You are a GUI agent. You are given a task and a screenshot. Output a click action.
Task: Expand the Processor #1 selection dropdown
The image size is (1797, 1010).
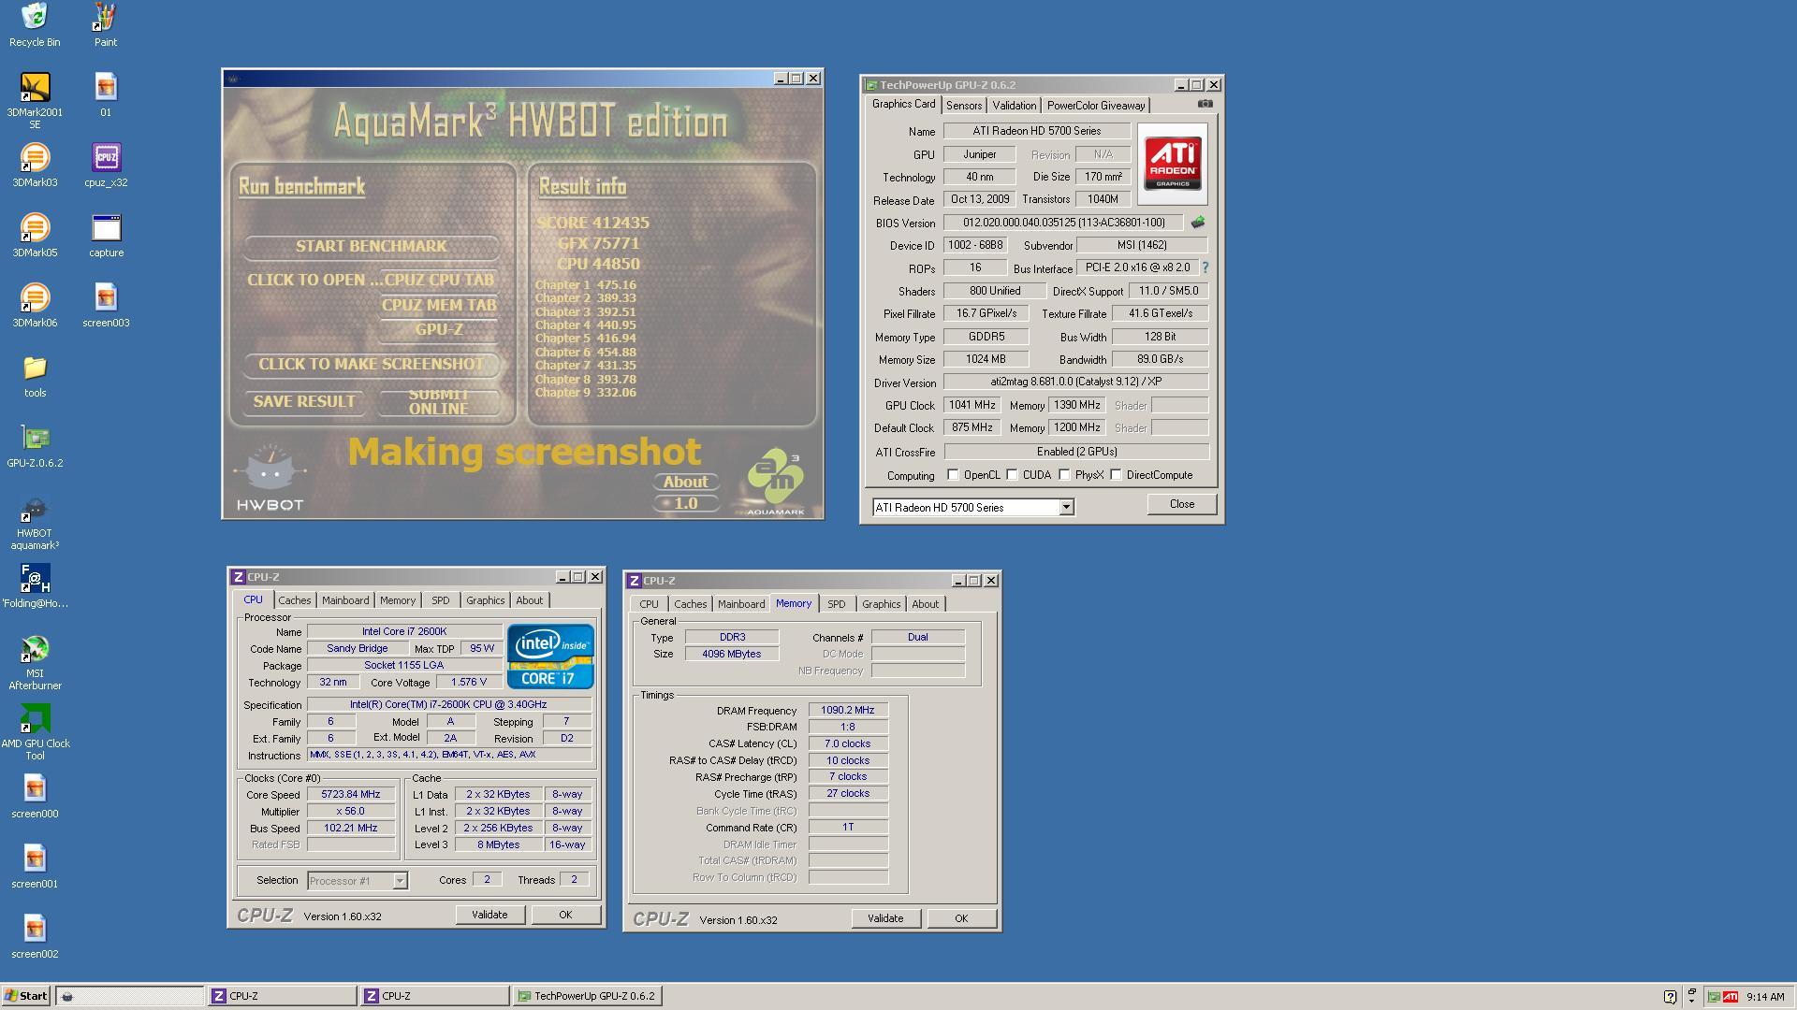click(400, 880)
